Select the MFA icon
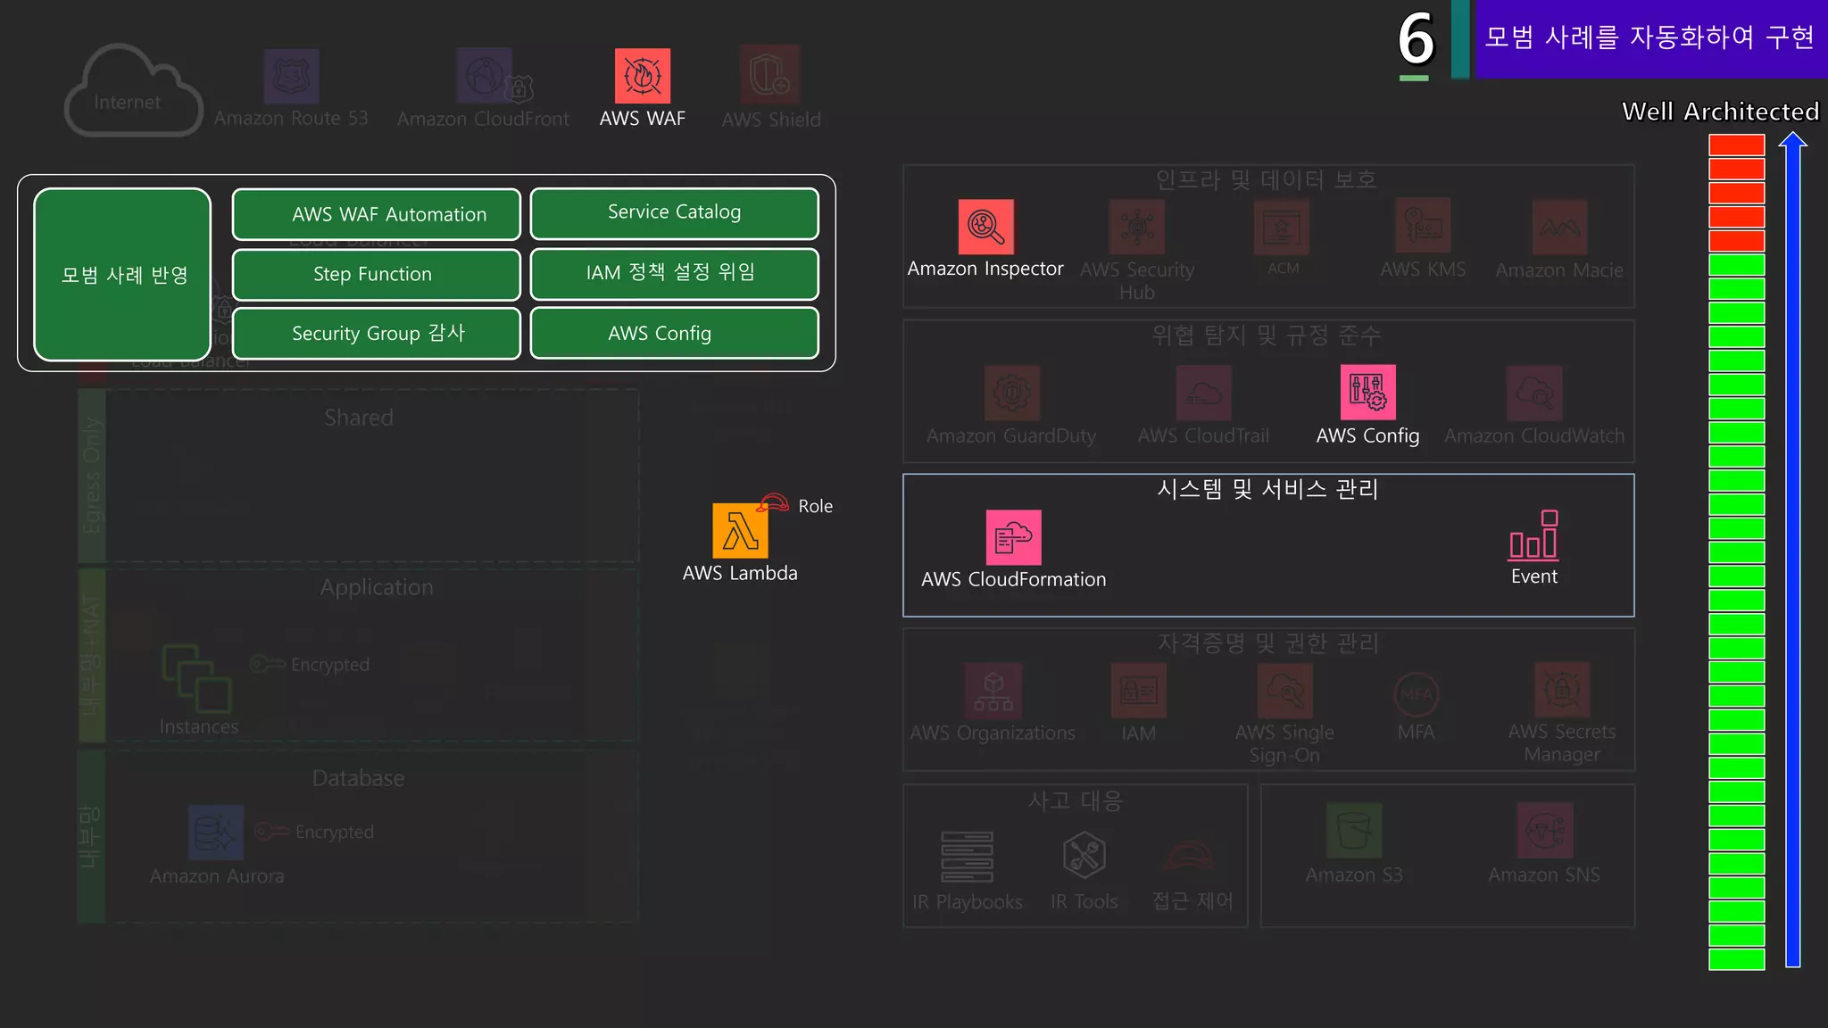Viewport: 1828px width, 1028px height. click(1417, 694)
